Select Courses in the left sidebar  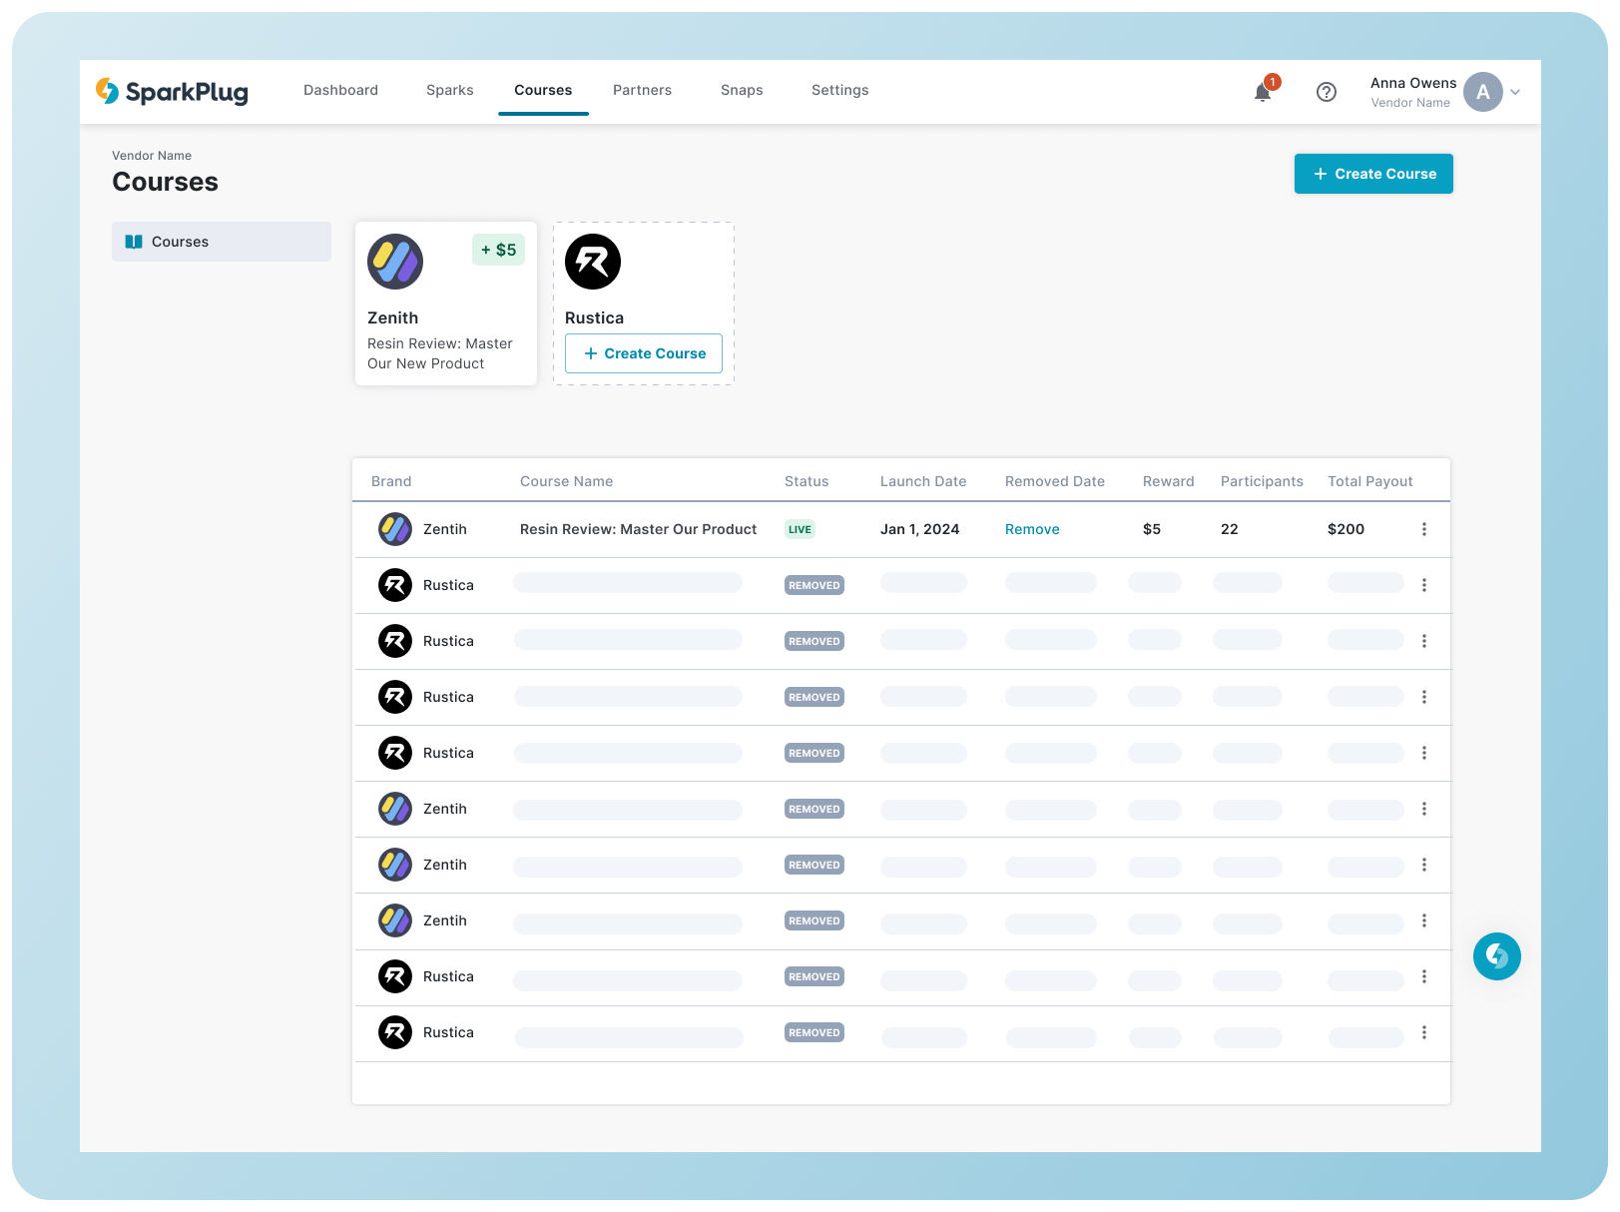[222, 242]
